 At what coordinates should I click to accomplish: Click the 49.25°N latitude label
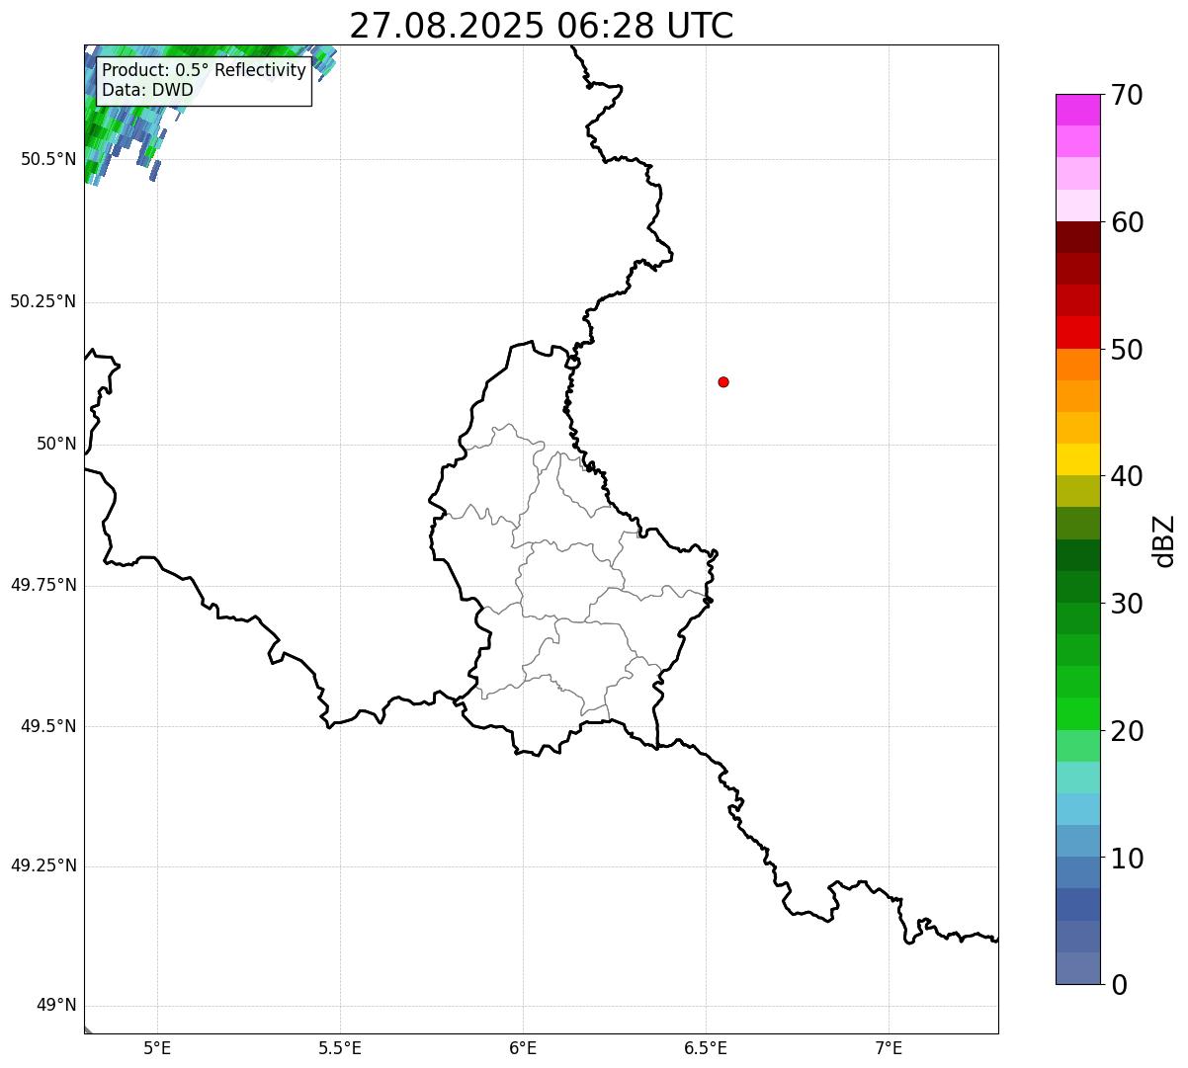43,865
